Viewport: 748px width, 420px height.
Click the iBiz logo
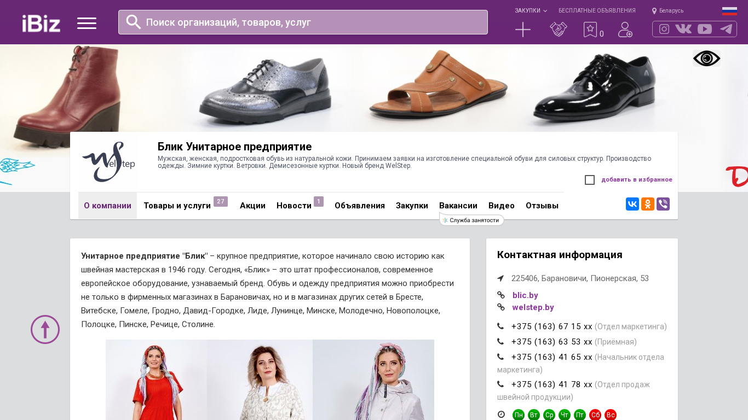coord(41,23)
